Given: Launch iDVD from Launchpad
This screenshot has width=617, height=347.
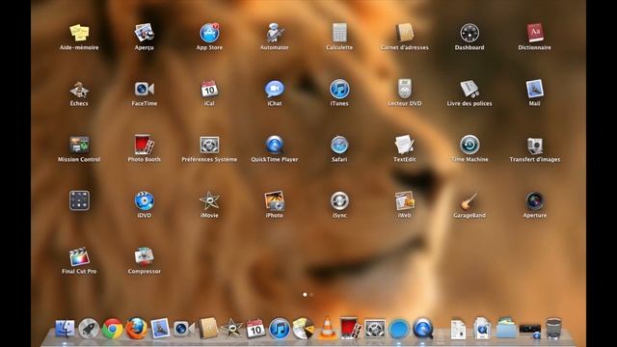Looking at the screenshot, I should tap(144, 200).
